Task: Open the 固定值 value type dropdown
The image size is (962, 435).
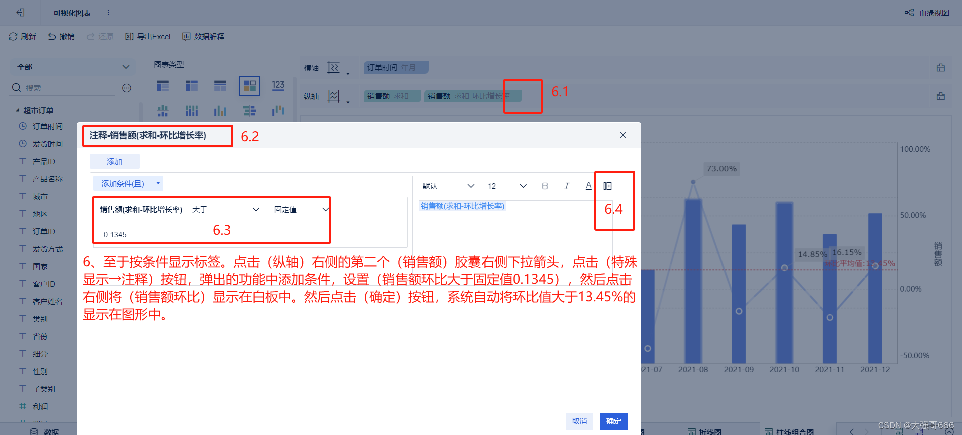Action: tap(300, 209)
